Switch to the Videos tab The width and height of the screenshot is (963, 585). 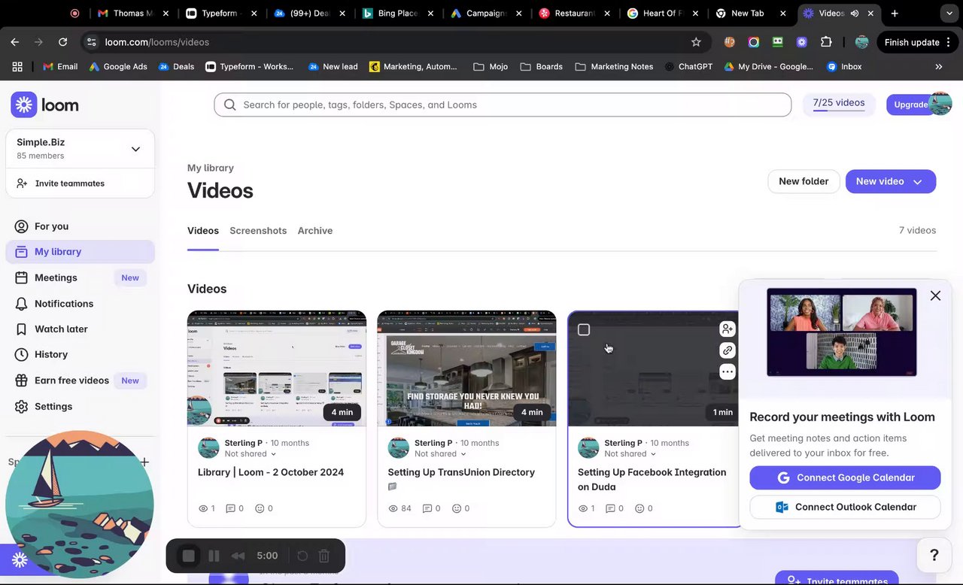click(203, 231)
